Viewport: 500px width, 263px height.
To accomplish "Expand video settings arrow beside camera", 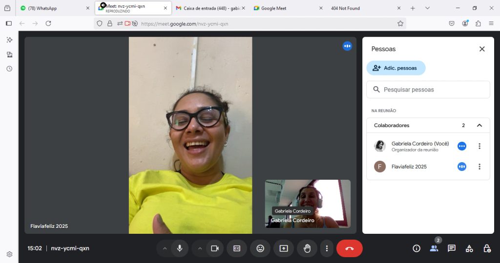I will coord(200,248).
